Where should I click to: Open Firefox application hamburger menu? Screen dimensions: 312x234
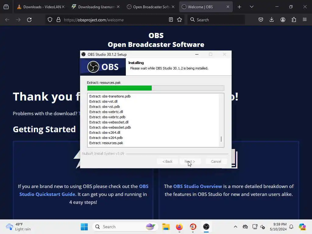tap(305, 20)
